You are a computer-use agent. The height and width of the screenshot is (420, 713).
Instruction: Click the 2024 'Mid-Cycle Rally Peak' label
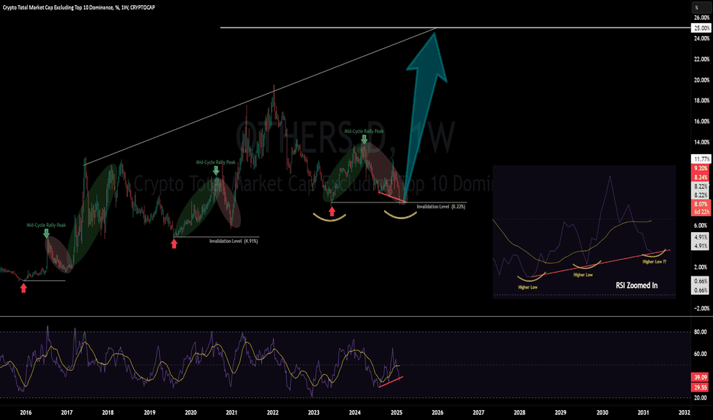tap(364, 131)
